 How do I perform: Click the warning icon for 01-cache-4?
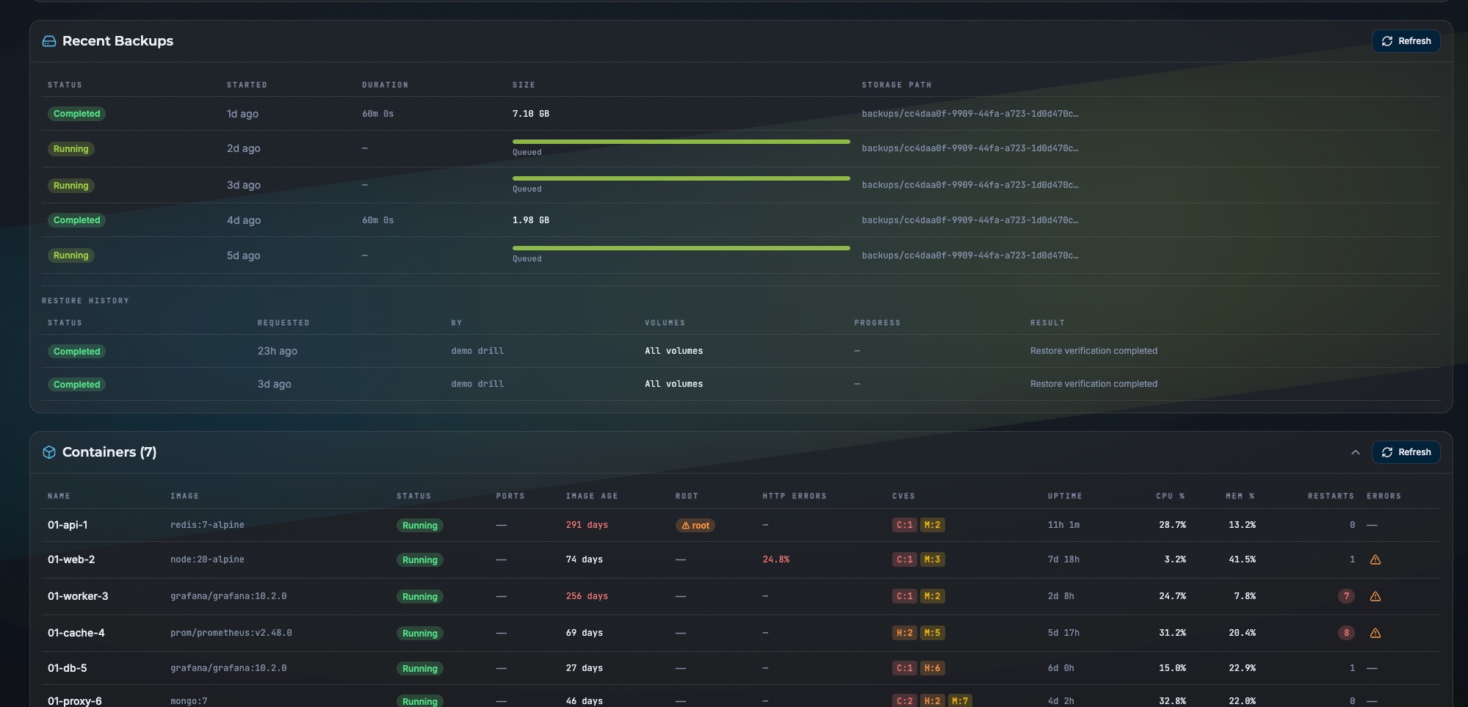pos(1375,633)
